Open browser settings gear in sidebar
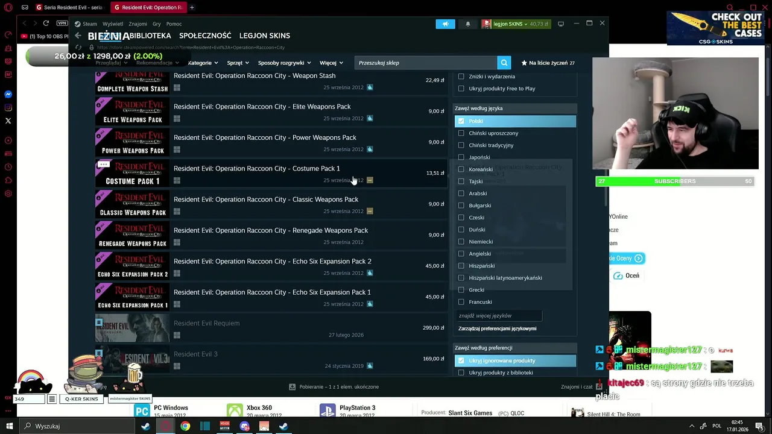The height and width of the screenshot is (434, 772). (x=8, y=193)
